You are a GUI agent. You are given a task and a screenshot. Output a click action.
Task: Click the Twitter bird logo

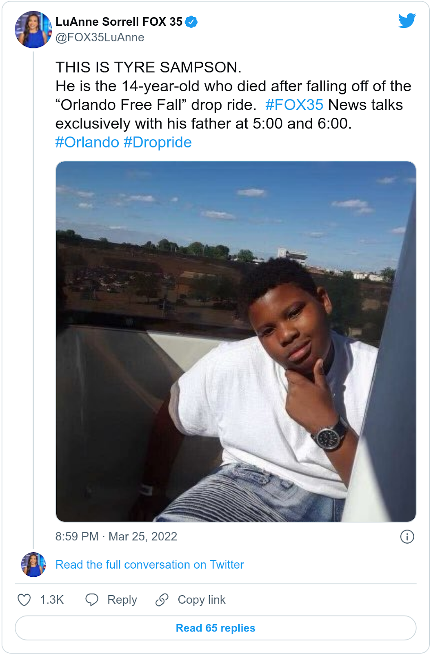tap(407, 20)
